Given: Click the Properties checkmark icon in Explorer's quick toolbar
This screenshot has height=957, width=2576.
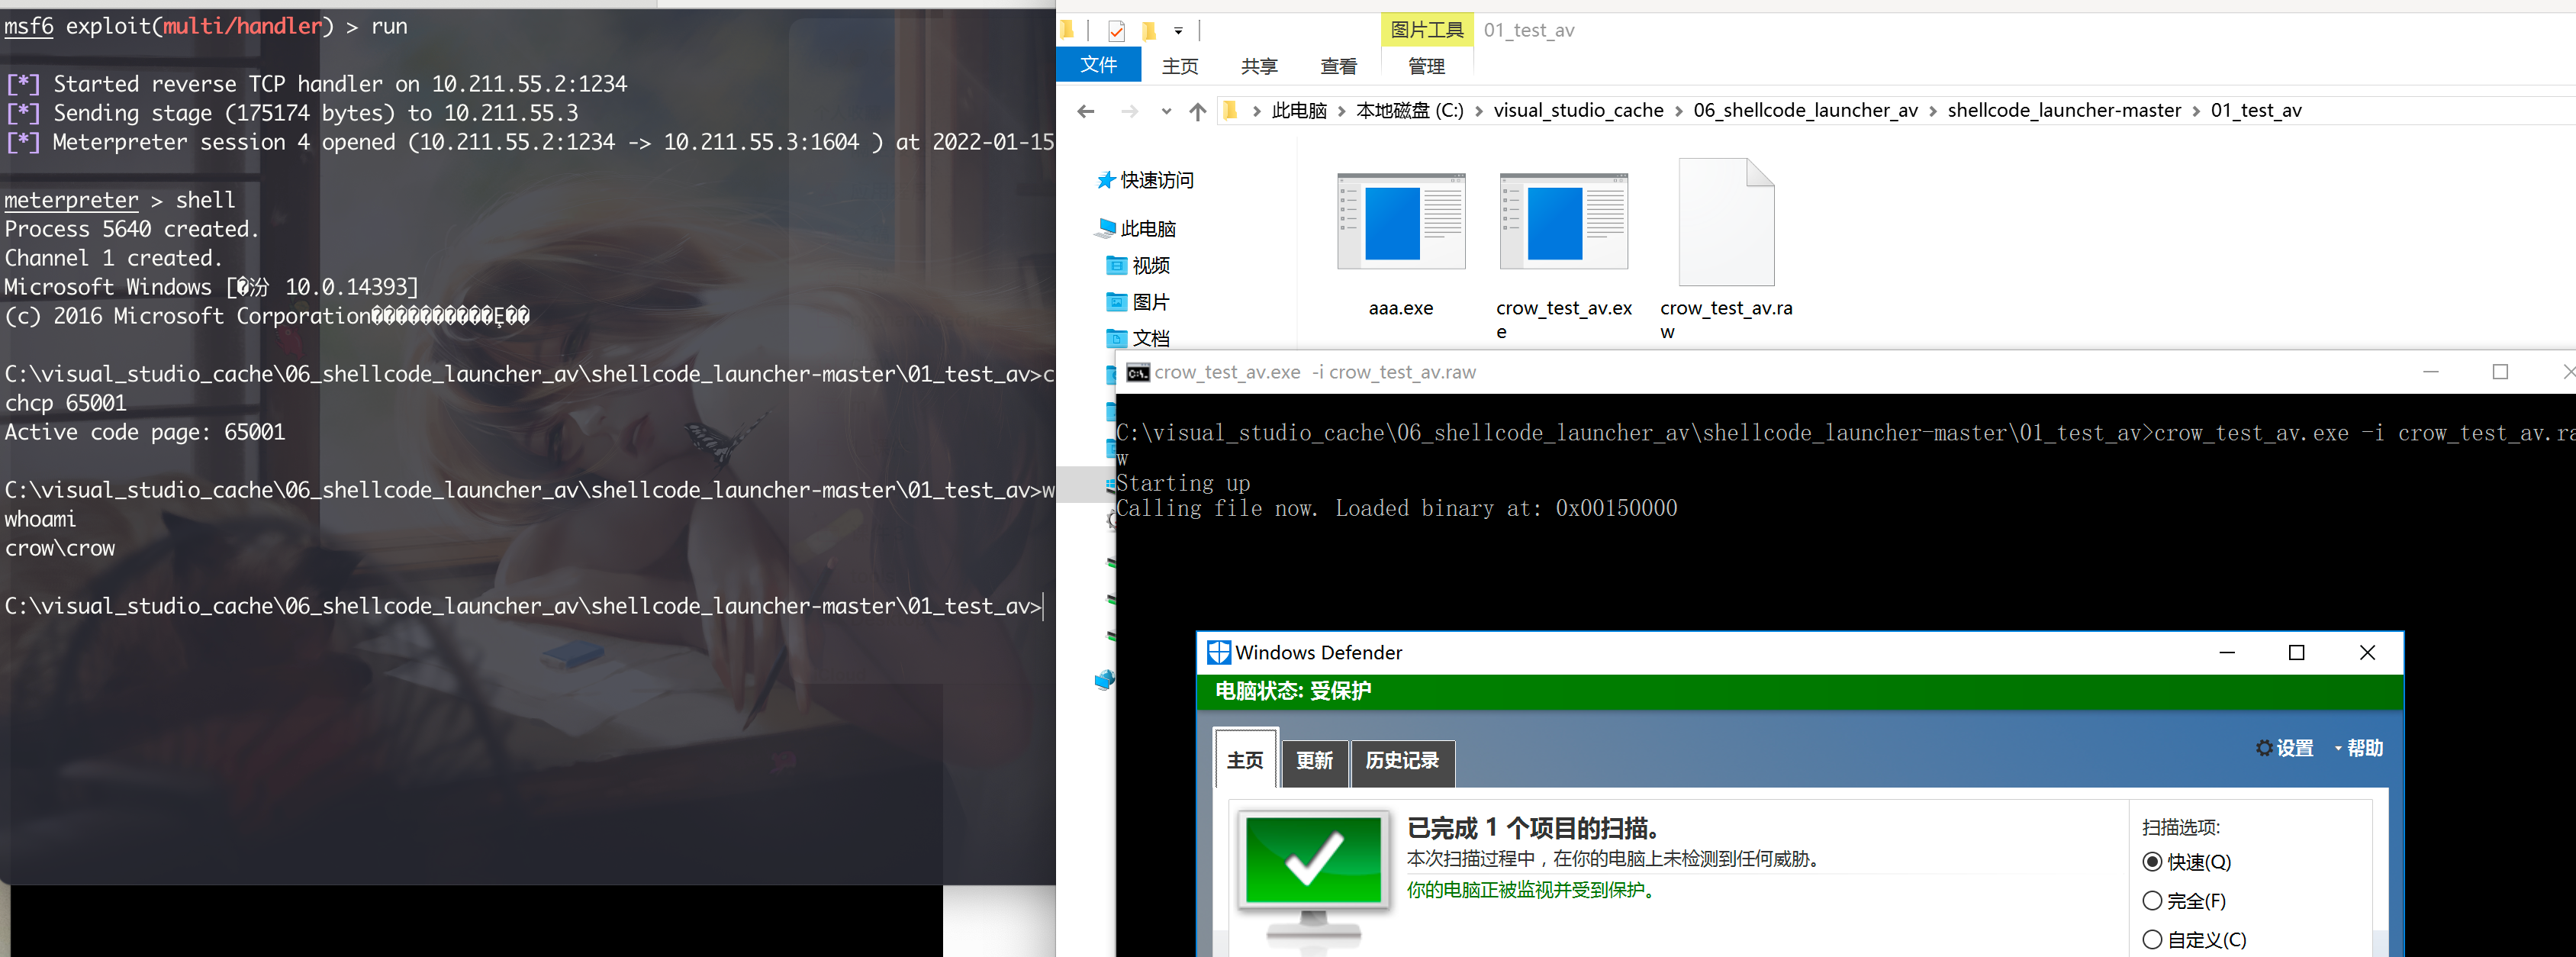Looking at the screenshot, I should (1116, 31).
